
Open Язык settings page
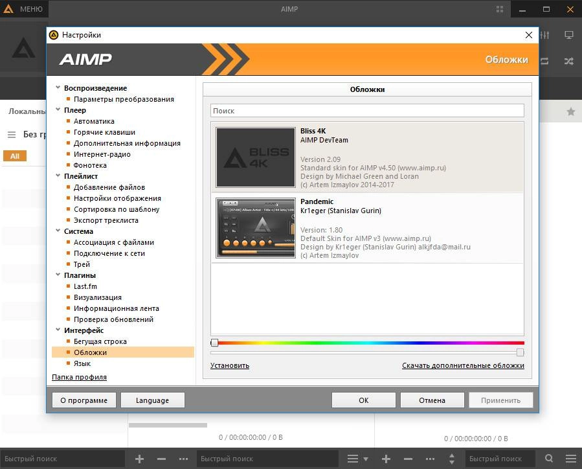82,363
